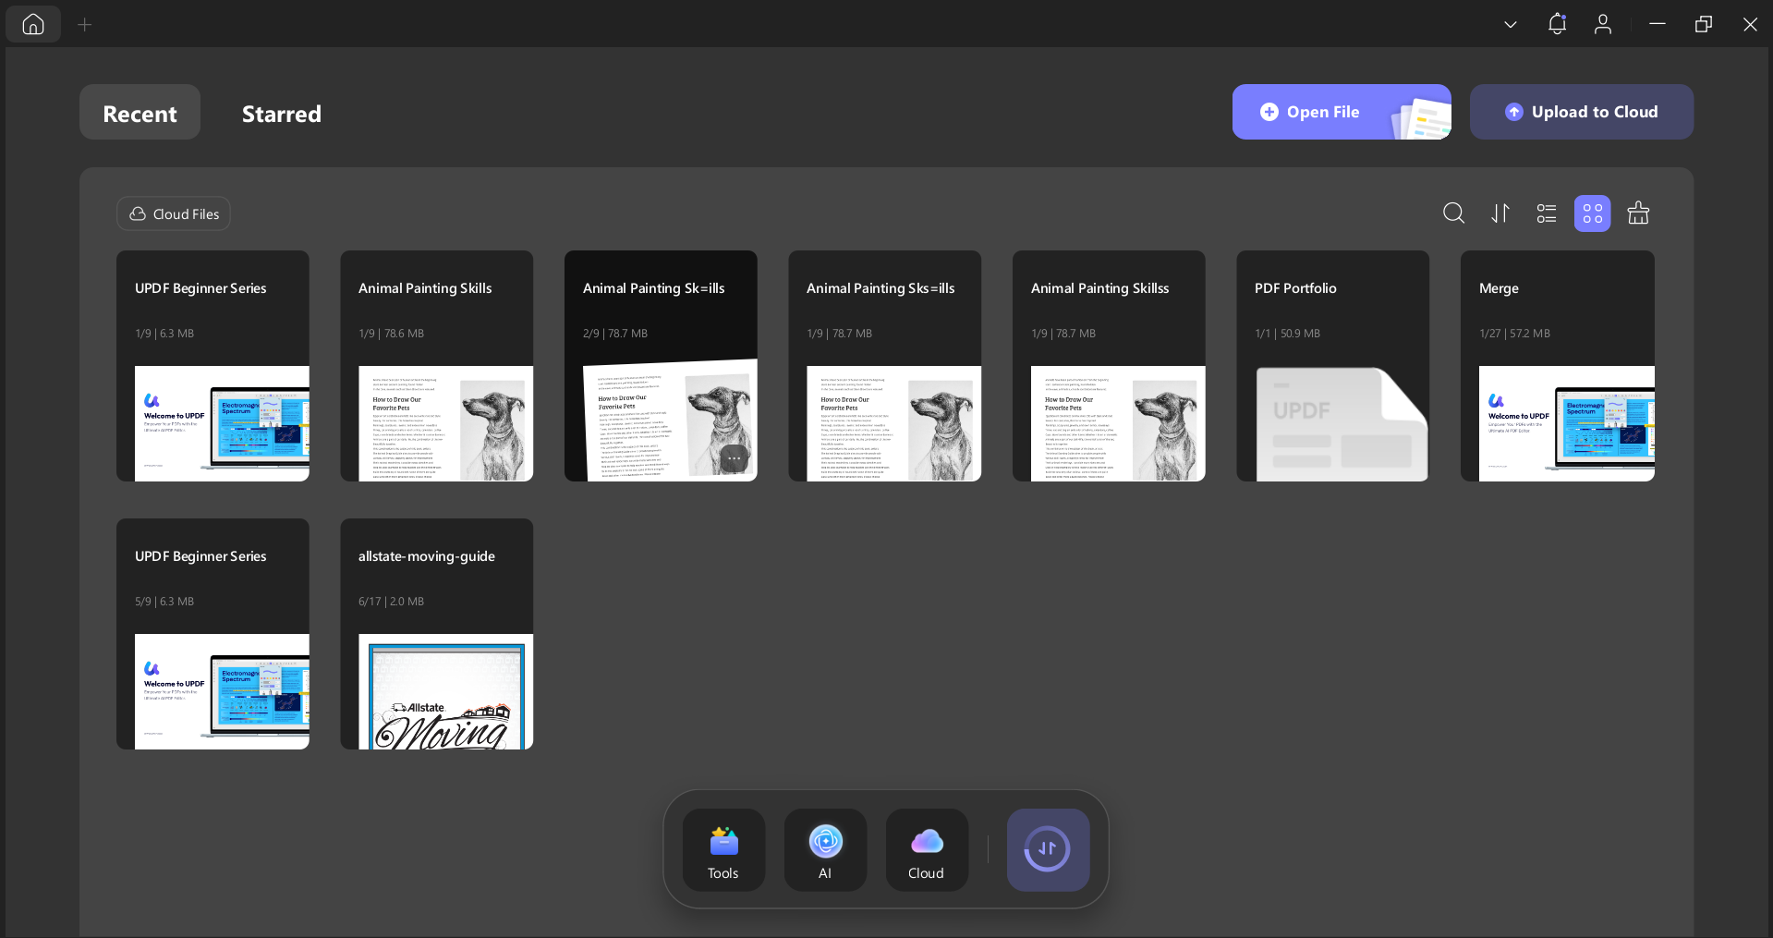Open UPDF Cloud from bottom dock
This screenshot has height=938, width=1773.
click(927, 850)
